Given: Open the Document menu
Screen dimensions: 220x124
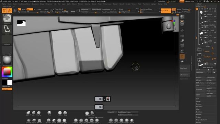Looking at the screenshot, I should point(35,4).
